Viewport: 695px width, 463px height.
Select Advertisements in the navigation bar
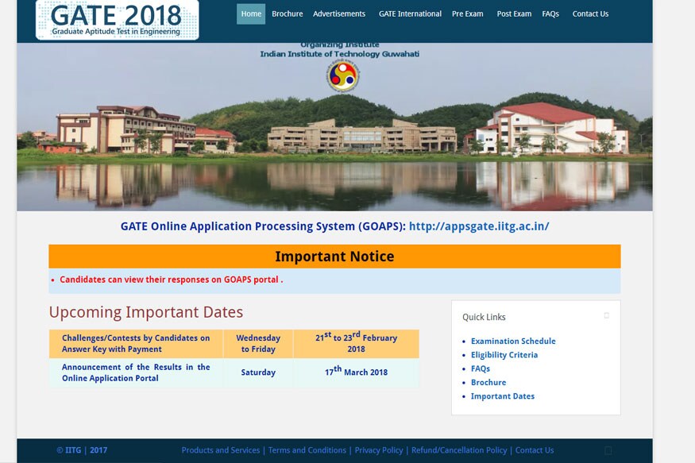(x=339, y=14)
